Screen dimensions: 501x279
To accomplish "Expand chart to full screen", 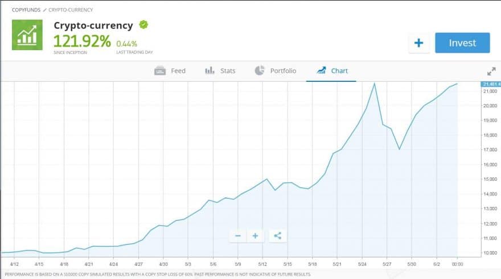I will [491, 72].
